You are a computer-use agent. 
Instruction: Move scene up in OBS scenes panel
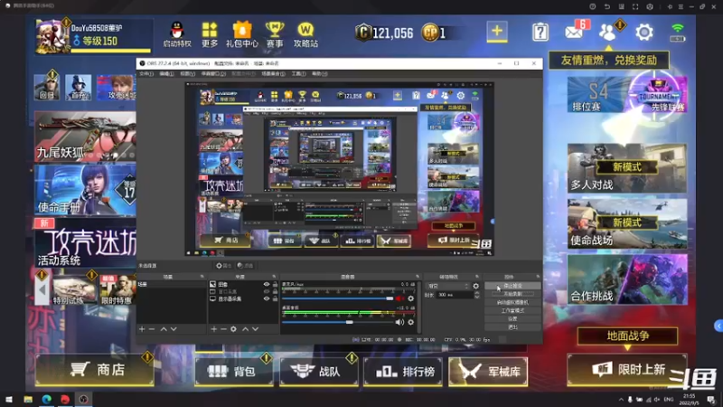pos(164,329)
